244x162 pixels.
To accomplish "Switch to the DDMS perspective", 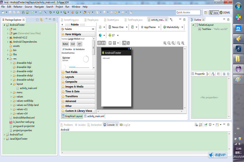I will click(x=225, y=12).
